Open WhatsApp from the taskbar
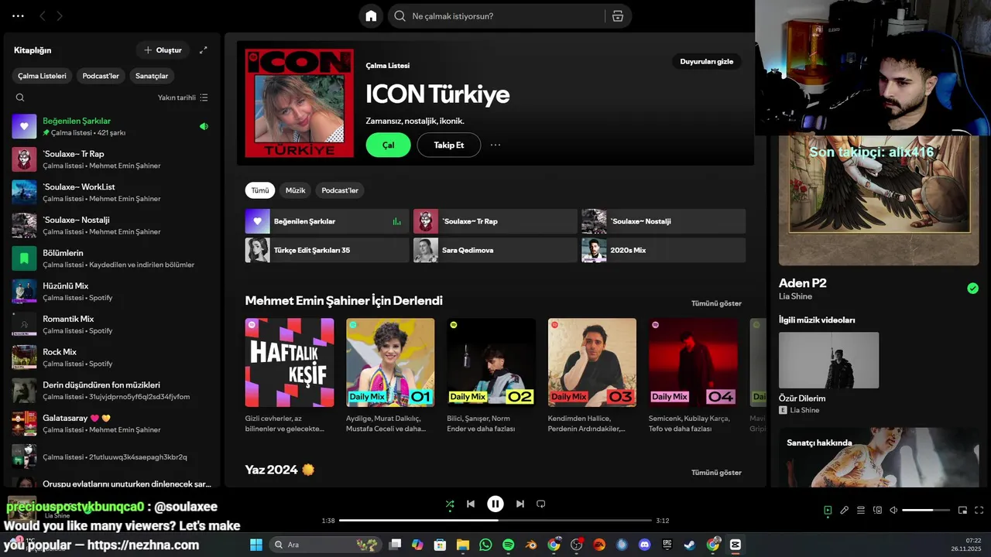The image size is (991, 557). pos(485,545)
